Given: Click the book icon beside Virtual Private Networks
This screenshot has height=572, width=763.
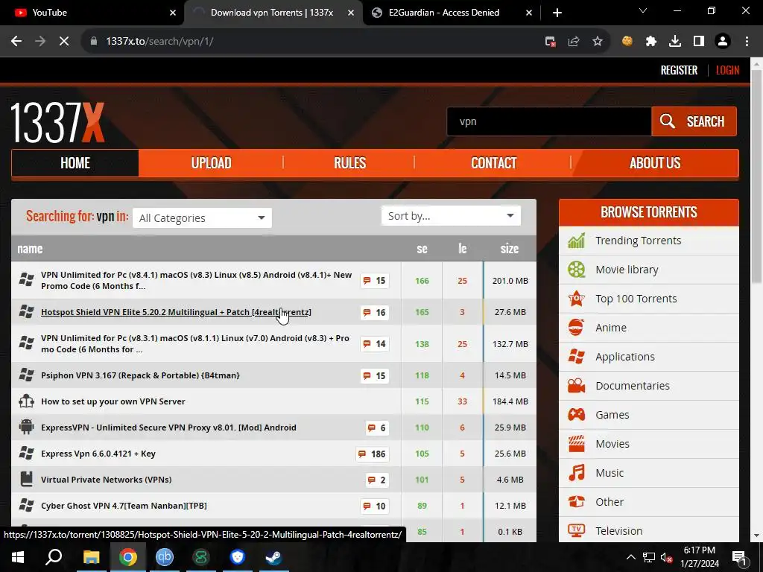Looking at the screenshot, I should [x=26, y=479].
